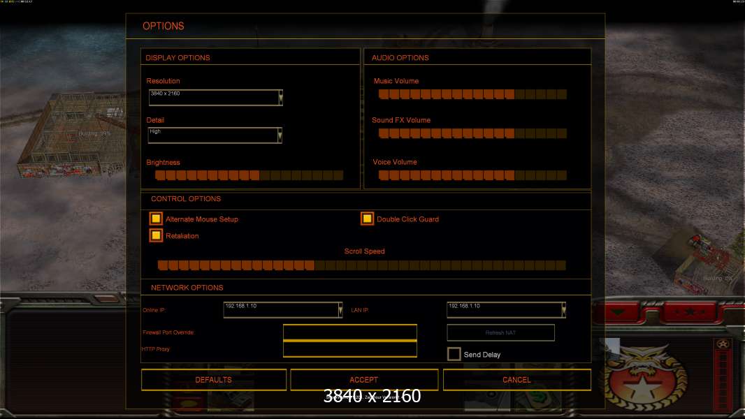
Task: Click the LAN IP label
Action: (x=359, y=310)
